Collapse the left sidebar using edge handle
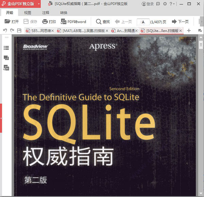This screenshot has width=204, height=197. tap(1, 118)
